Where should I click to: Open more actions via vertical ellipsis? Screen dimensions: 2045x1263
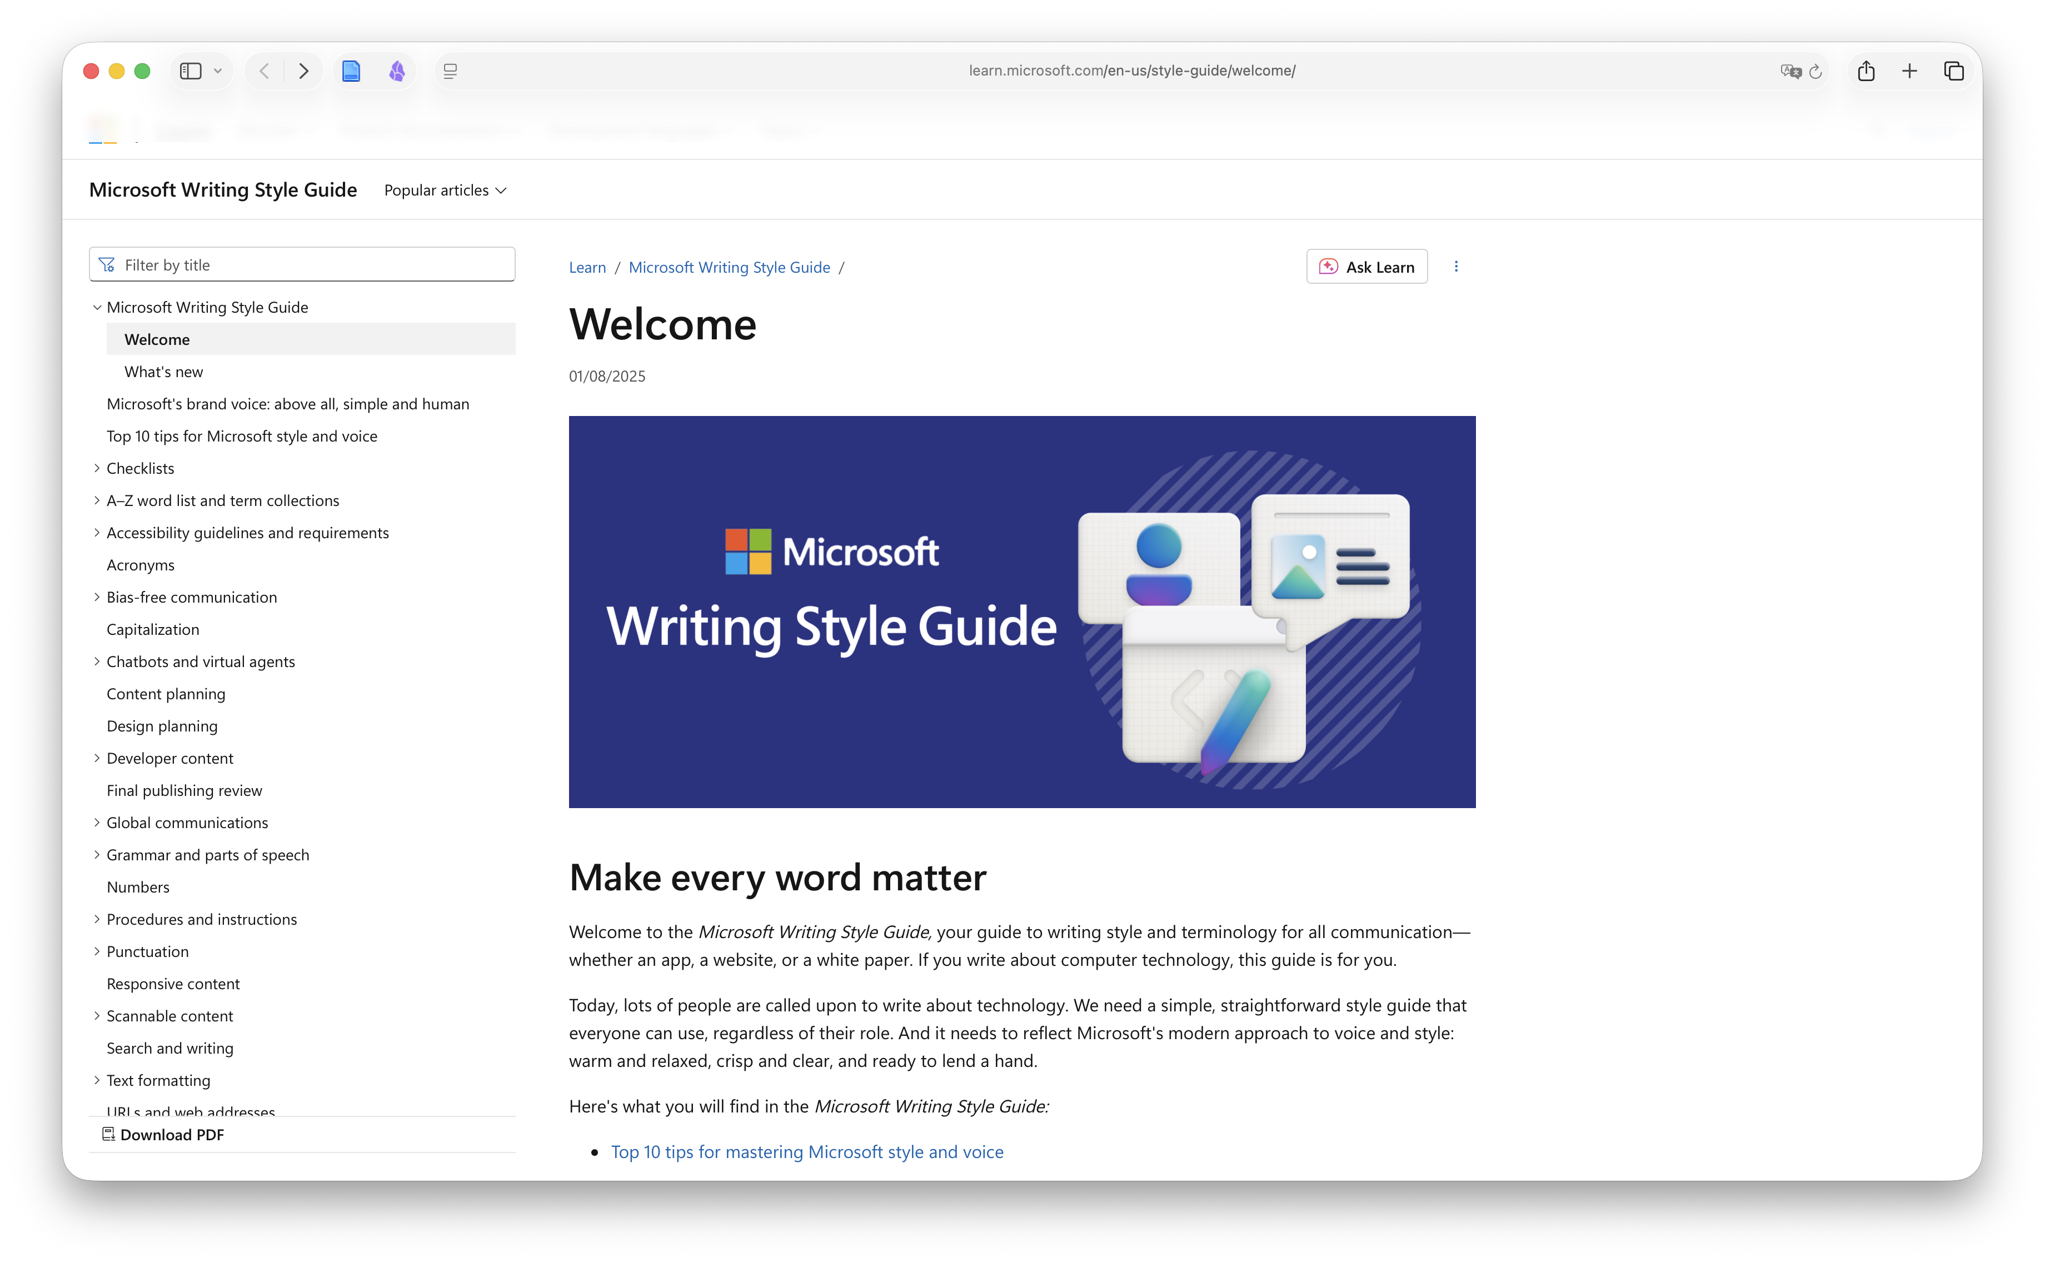pos(1456,267)
